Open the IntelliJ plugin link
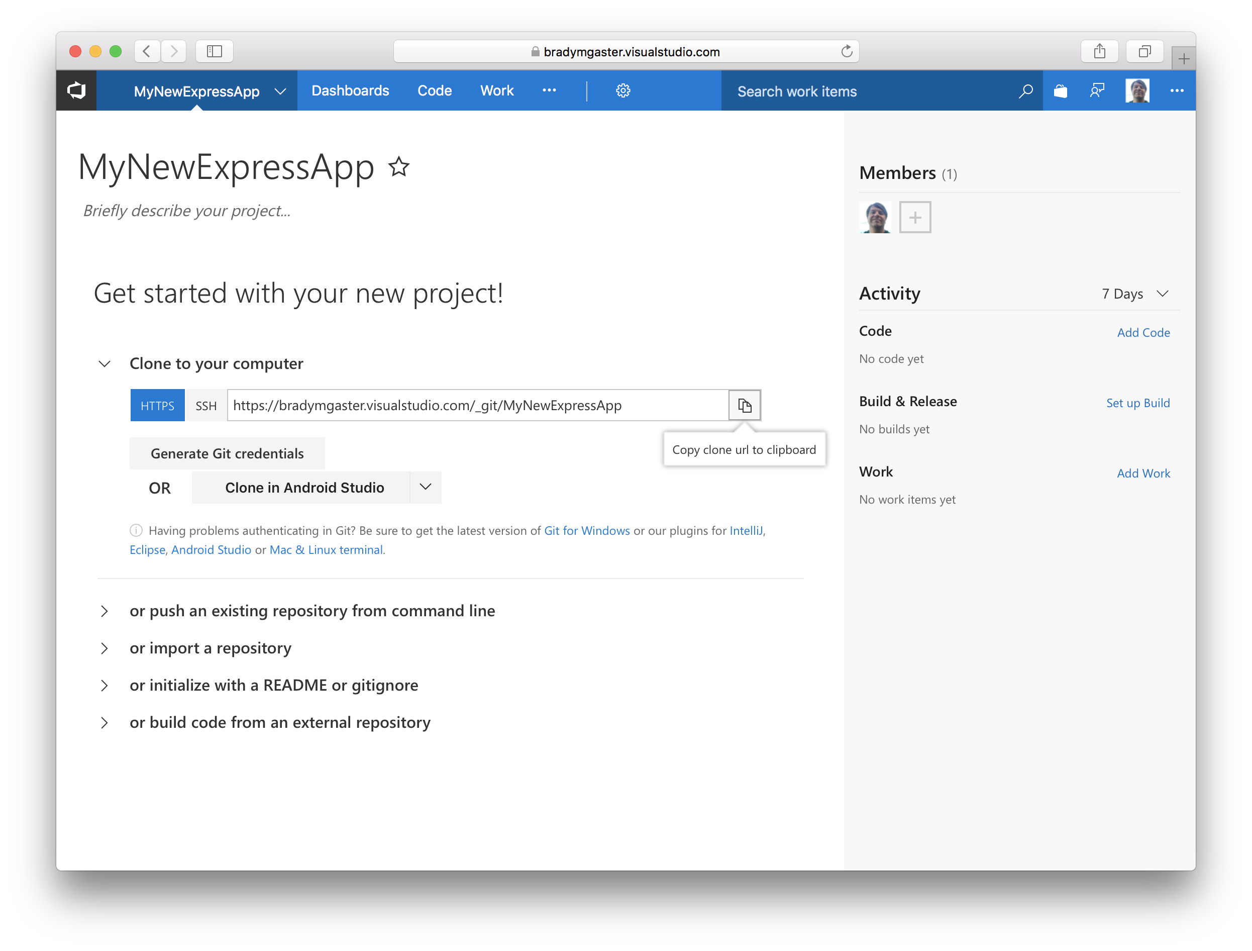The image size is (1252, 951). coord(746,530)
